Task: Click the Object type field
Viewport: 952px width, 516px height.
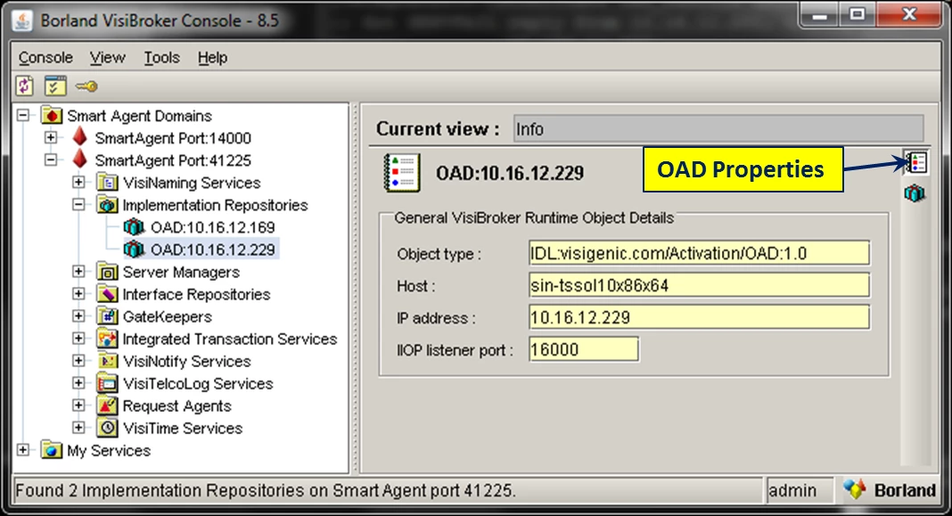Action: (699, 253)
